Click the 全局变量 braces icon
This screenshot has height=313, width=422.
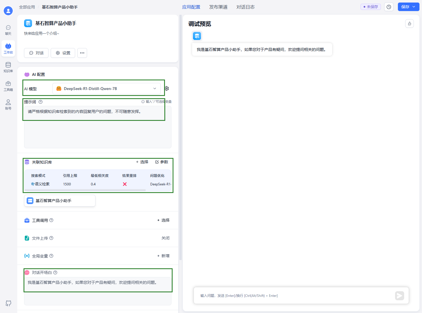point(27,256)
